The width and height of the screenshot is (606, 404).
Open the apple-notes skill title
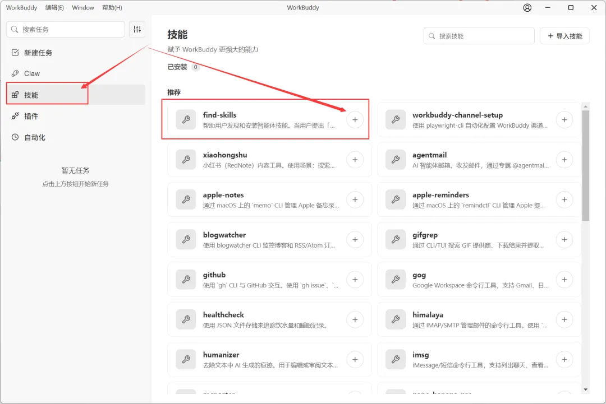pyautogui.click(x=223, y=195)
